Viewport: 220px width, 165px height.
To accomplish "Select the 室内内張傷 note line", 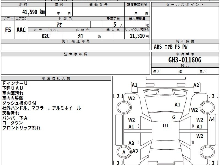I will pos(13,98).
